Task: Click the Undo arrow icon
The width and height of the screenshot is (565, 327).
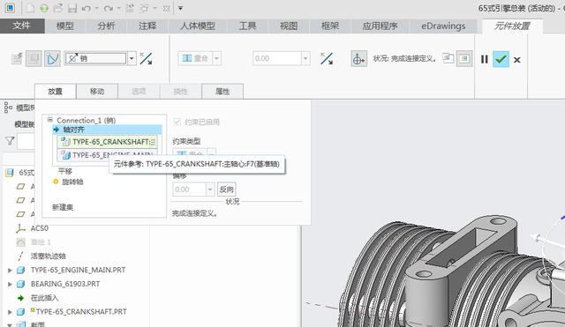Action: point(86,8)
